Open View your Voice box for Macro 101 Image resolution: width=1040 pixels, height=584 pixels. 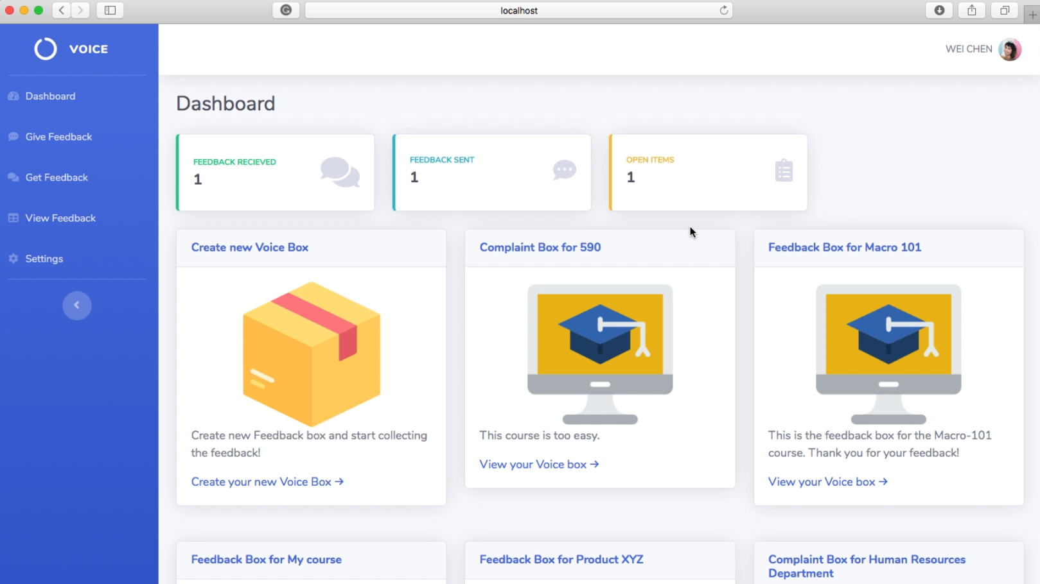827,481
